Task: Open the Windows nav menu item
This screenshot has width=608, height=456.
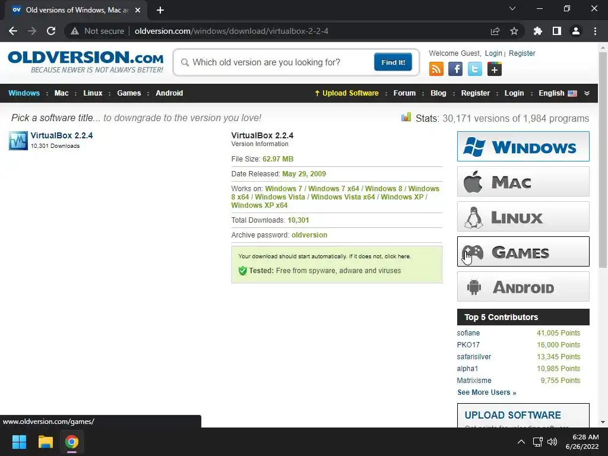Action: point(24,93)
